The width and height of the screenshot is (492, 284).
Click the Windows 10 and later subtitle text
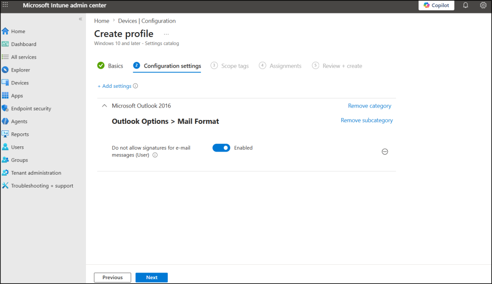(136, 43)
